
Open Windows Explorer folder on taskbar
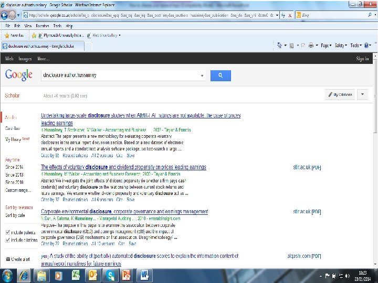coord(41,276)
